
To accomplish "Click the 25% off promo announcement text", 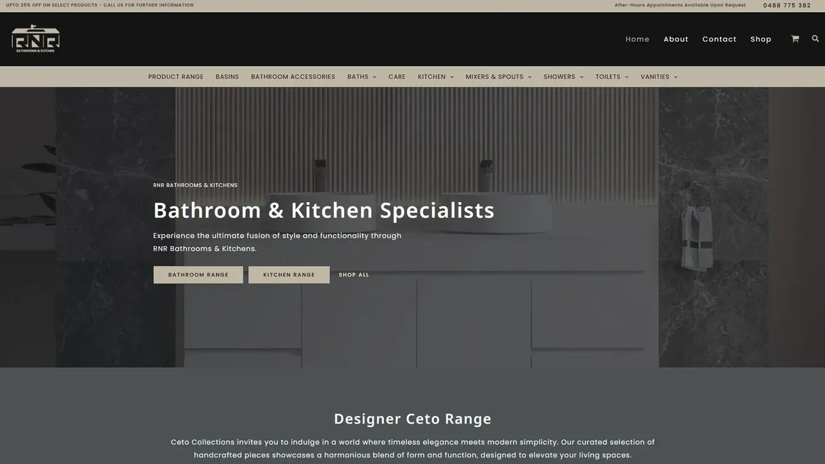I will pyautogui.click(x=100, y=5).
